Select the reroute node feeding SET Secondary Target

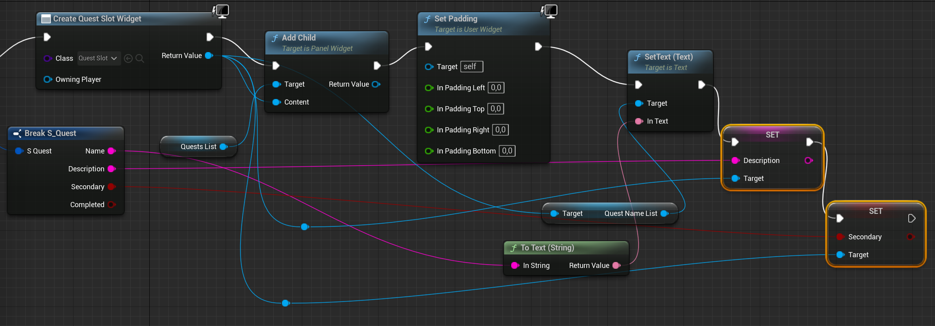[x=285, y=303]
